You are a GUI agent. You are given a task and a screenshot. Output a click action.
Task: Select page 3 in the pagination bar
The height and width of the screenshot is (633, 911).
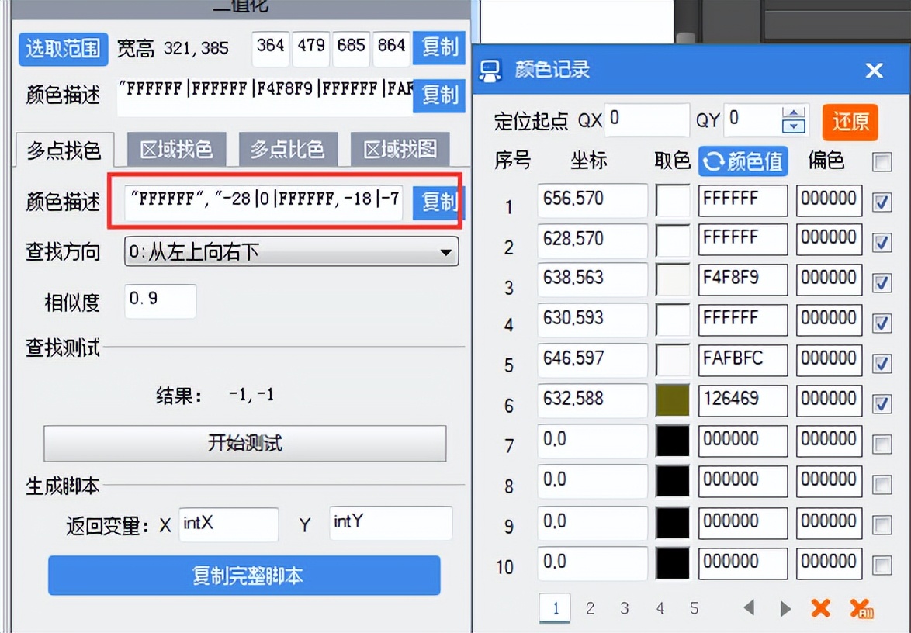(x=624, y=608)
